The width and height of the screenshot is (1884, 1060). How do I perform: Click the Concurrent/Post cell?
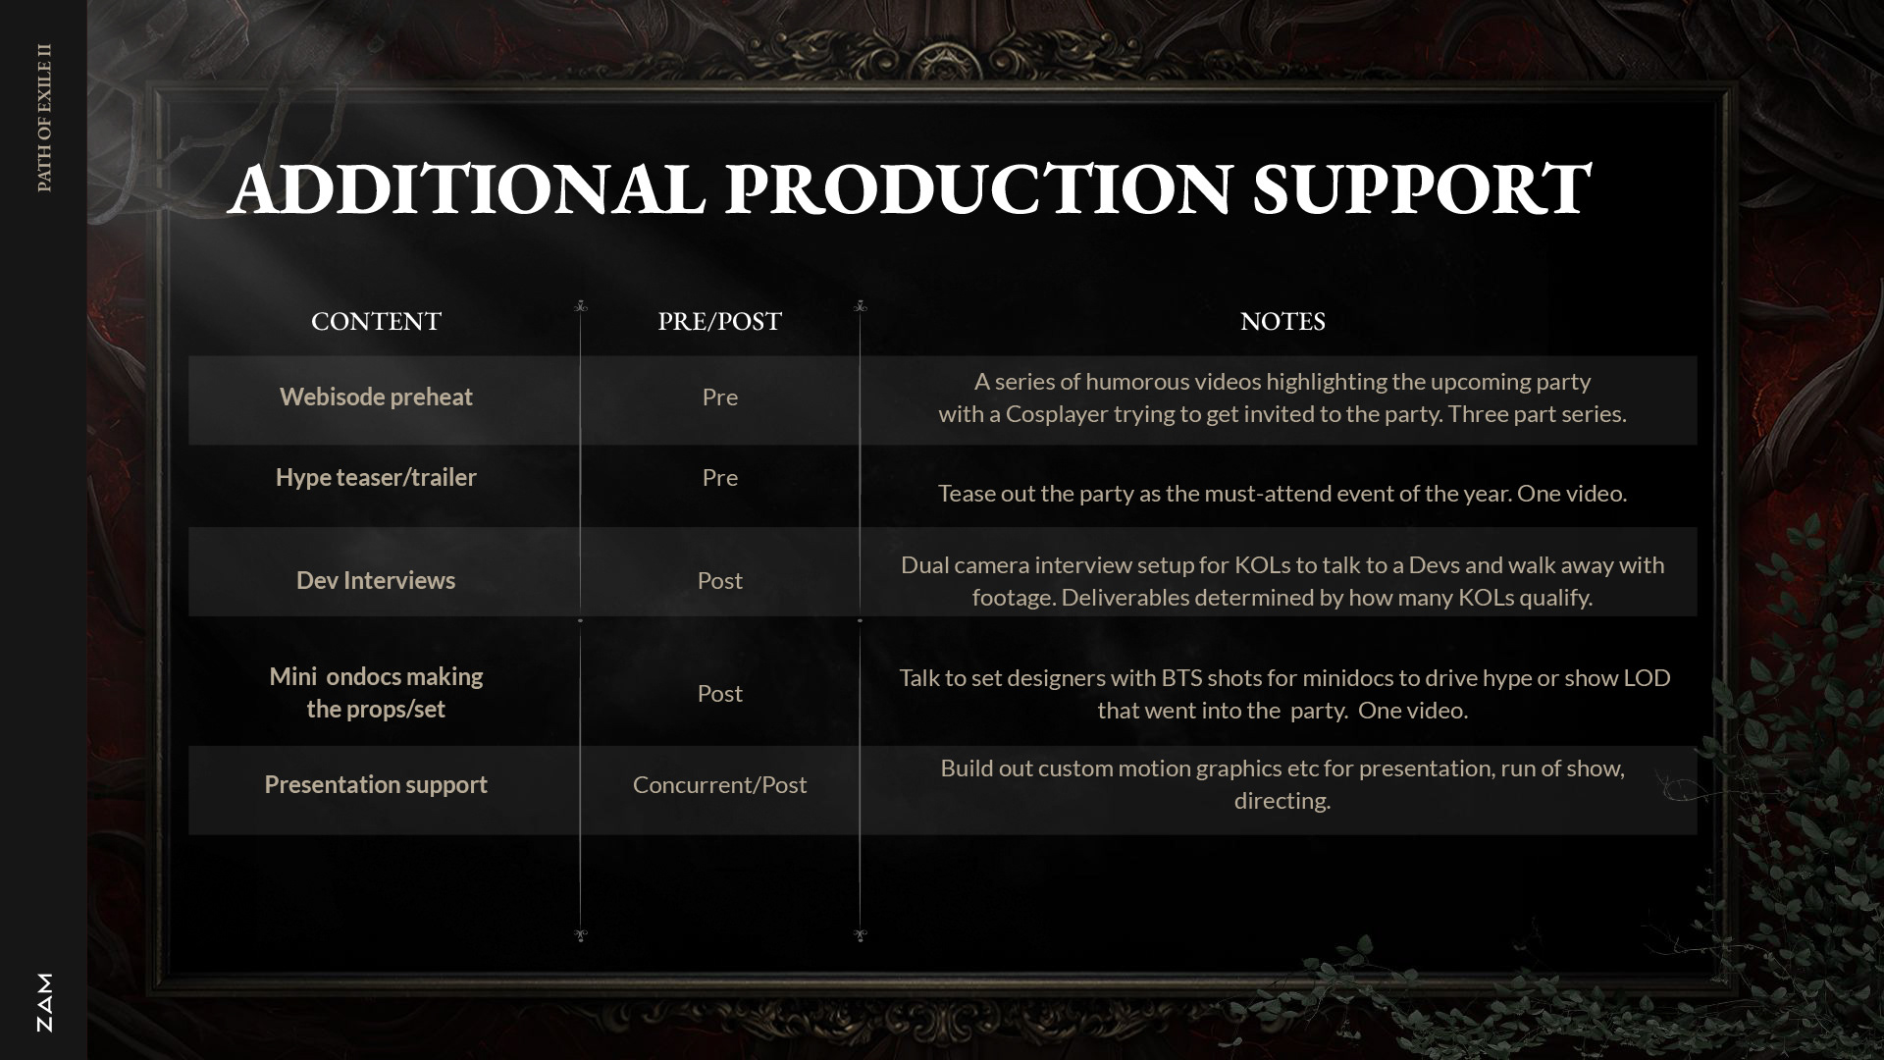coord(719,784)
